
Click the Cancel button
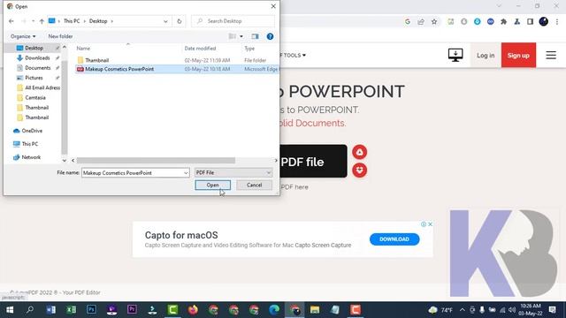(254, 185)
